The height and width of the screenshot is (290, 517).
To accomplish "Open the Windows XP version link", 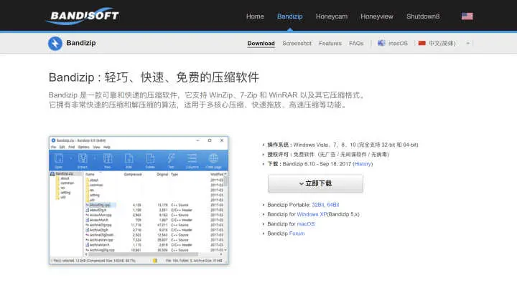I will [x=312, y=214].
